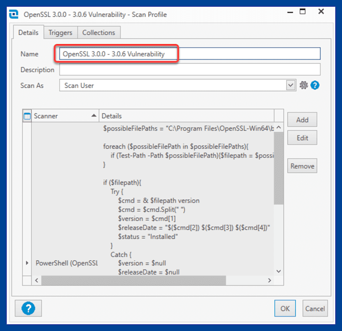This screenshot has width=342, height=331.
Task: Click the Edit scanner button
Action: (302, 138)
